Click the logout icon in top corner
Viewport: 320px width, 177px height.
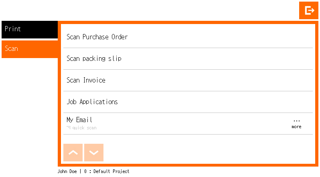(x=309, y=10)
